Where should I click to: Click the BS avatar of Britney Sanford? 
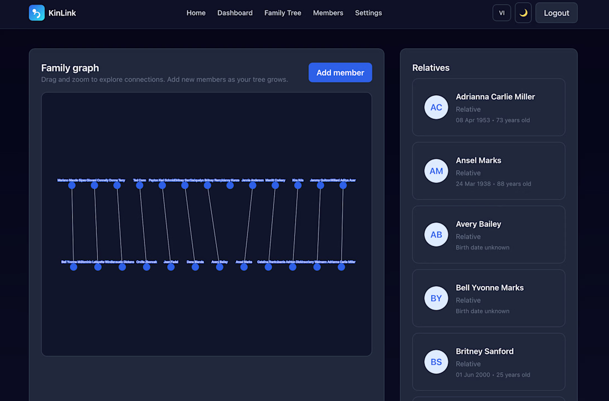tap(436, 362)
